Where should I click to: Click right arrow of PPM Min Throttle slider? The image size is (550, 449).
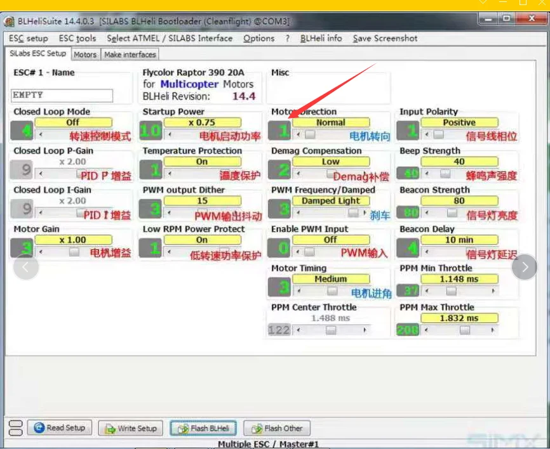click(493, 291)
